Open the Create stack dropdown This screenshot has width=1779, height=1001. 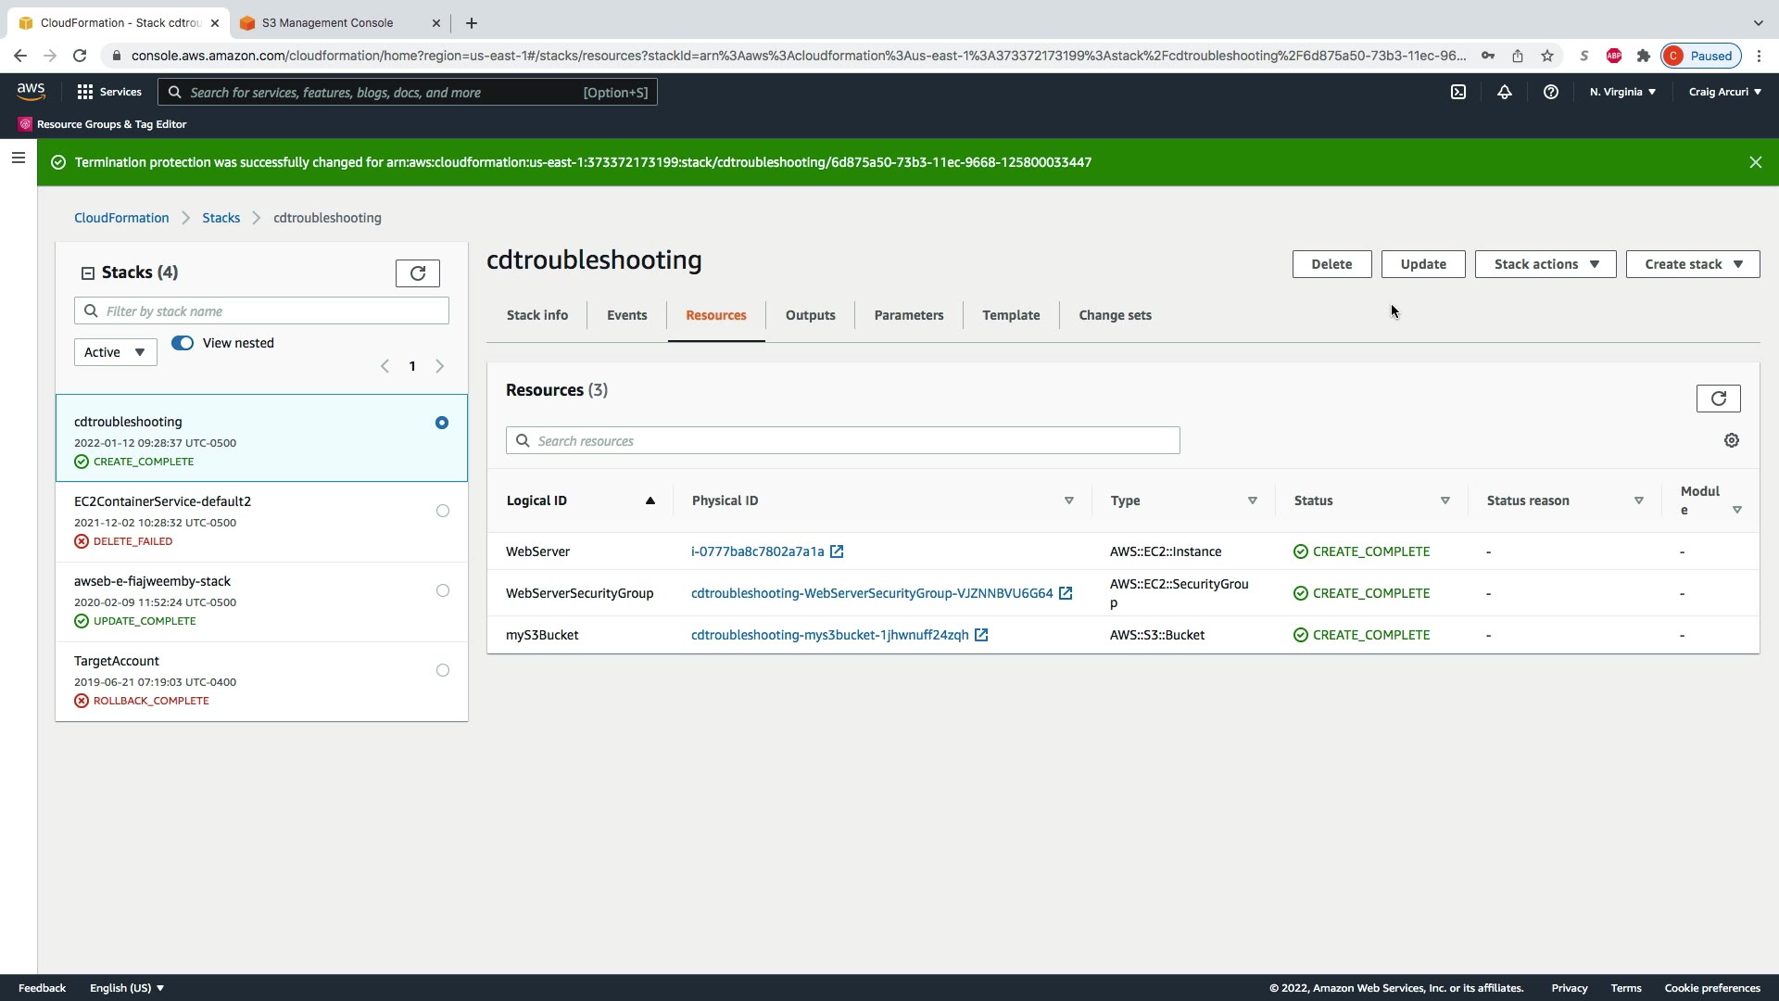point(1693,264)
